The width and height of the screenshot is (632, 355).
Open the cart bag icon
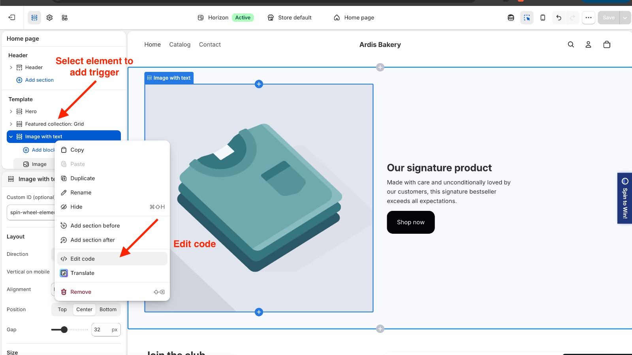607,45
